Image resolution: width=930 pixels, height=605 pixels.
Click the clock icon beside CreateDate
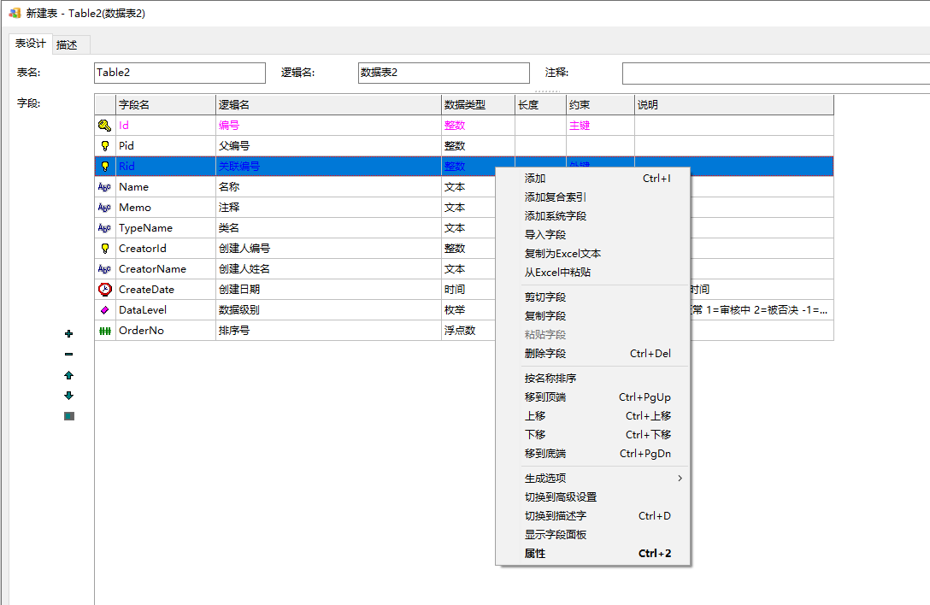tap(104, 290)
